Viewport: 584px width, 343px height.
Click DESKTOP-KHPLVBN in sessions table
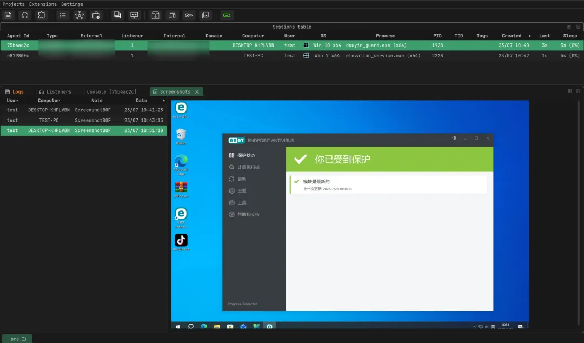tap(253, 45)
